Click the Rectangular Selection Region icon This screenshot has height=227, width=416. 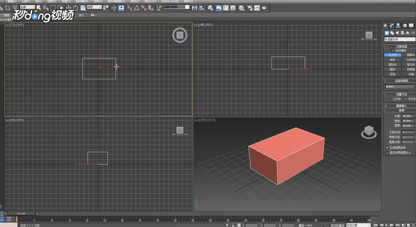(53, 8)
